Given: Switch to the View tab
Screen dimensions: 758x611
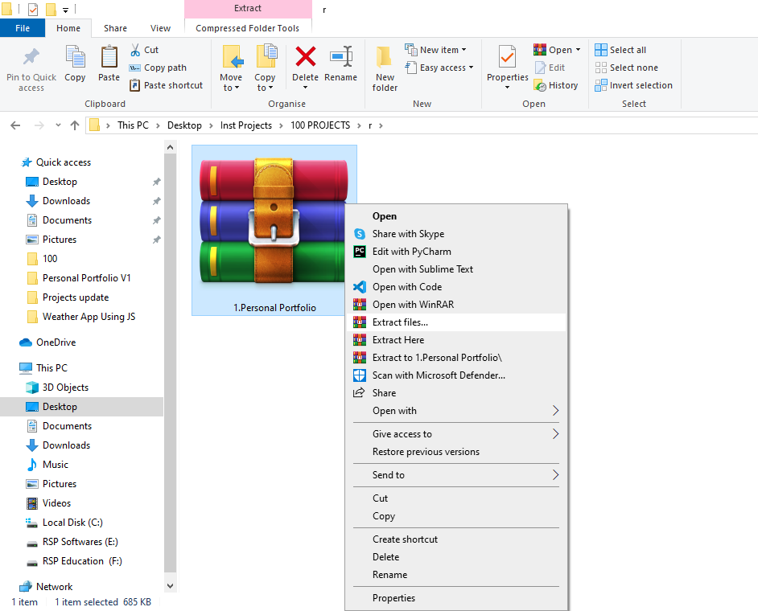Looking at the screenshot, I should click(160, 28).
